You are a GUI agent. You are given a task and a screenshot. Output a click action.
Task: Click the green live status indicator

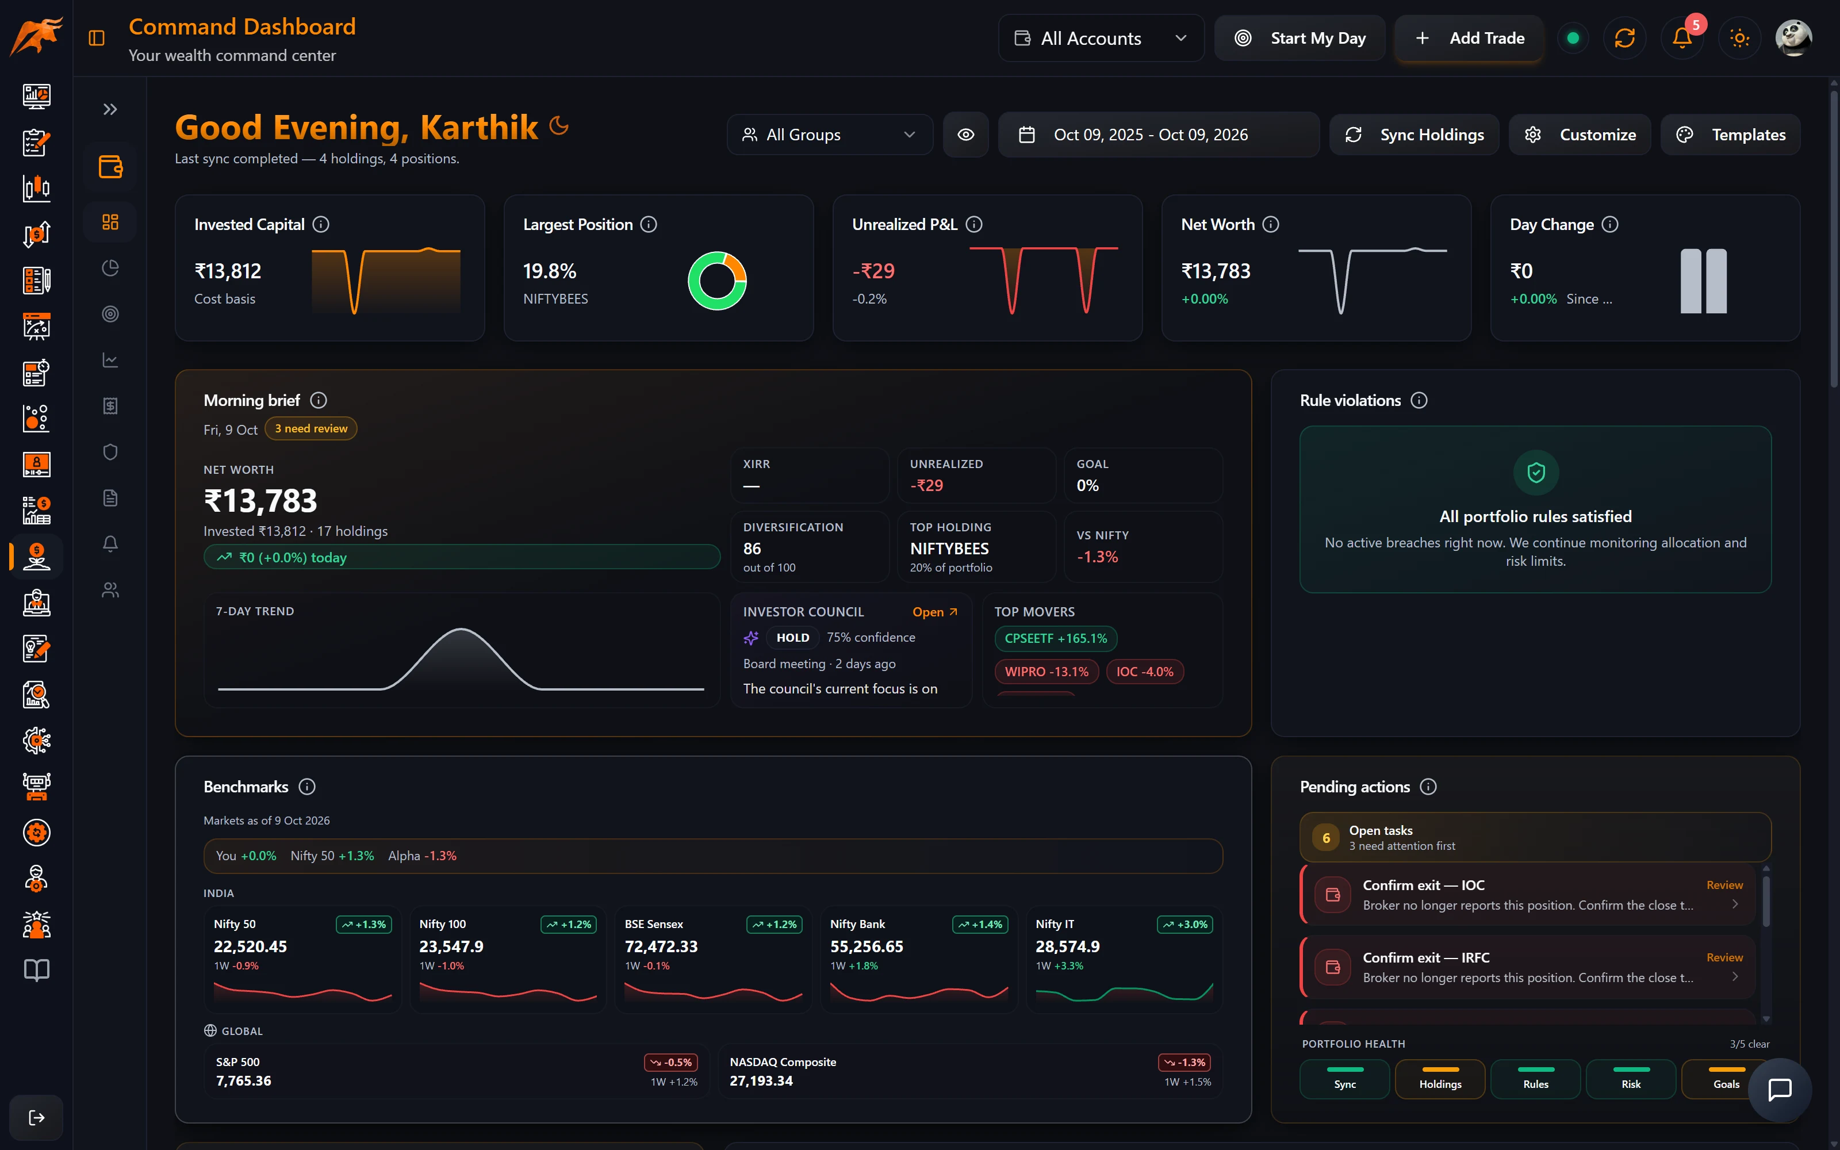pyautogui.click(x=1573, y=38)
